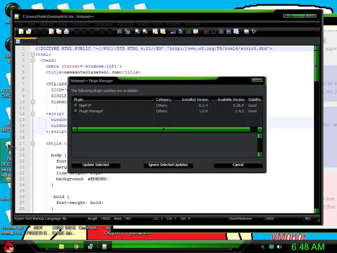337x253 pixels.
Task: Open the Plugins menu
Action: pyautogui.click(x=173, y=24)
